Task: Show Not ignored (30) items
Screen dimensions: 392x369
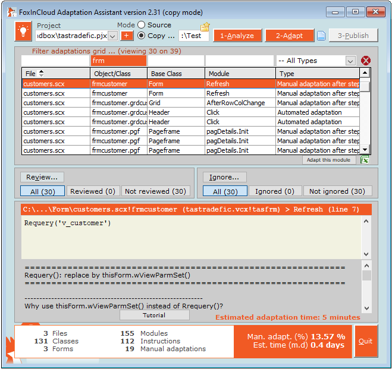Action: [x=337, y=191]
